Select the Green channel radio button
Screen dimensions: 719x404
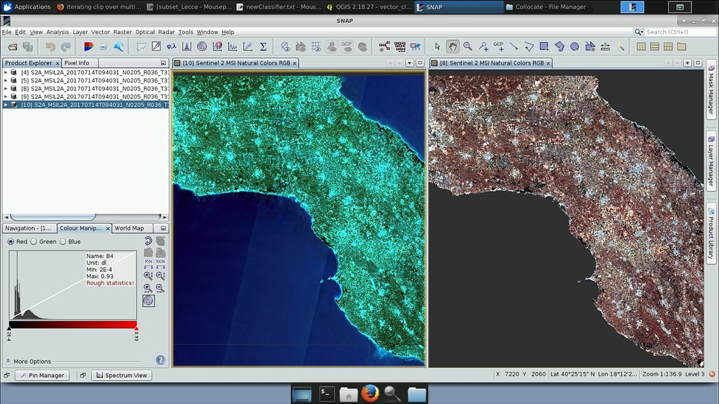click(x=33, y=242)
